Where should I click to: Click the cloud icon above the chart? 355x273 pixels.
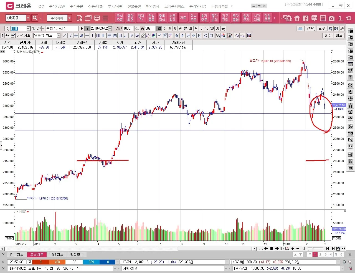300,29
